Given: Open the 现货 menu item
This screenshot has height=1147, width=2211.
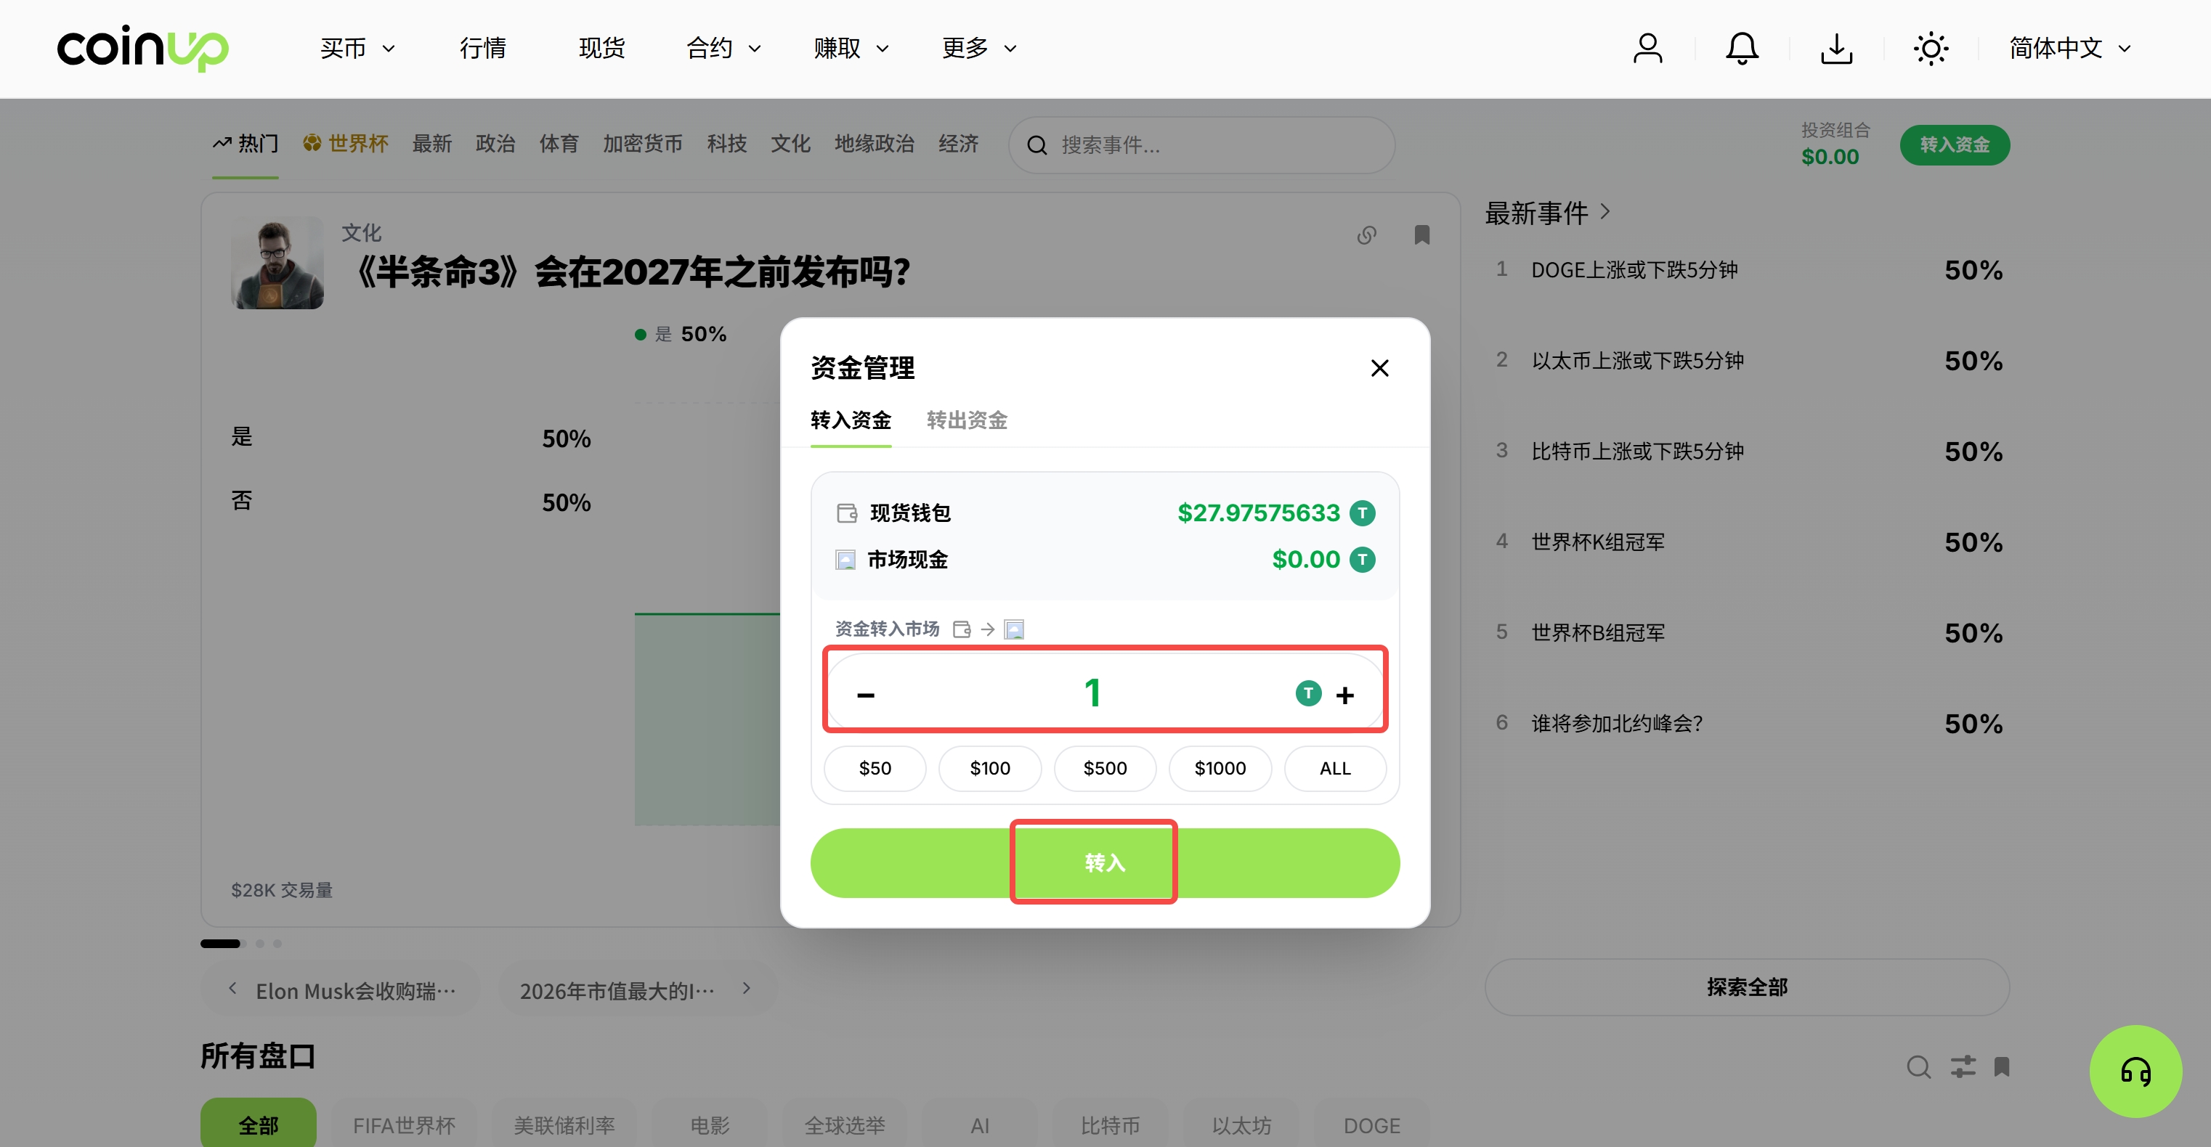Looking at the screenshot, I should 601,48.
